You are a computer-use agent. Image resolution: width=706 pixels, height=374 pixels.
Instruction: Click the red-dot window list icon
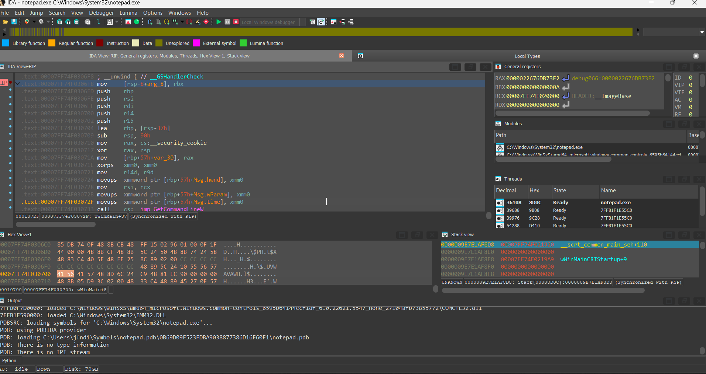(333, 22)
